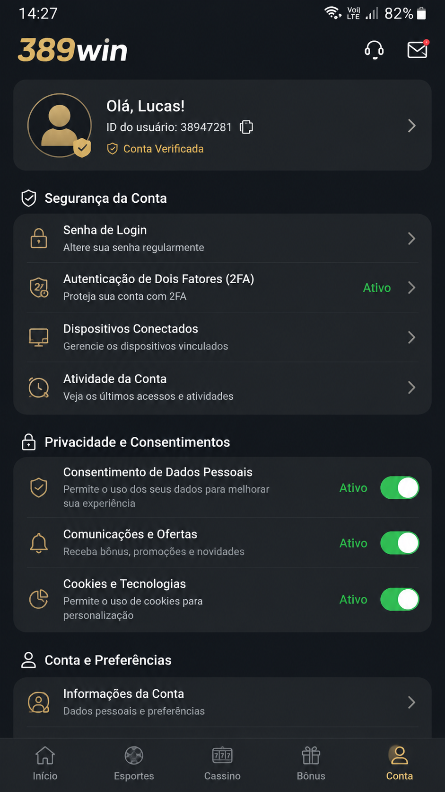
Task: Expand profile details chevron next to Olá, Lucas
Action: pyautogui.click(x=411, y=126)
